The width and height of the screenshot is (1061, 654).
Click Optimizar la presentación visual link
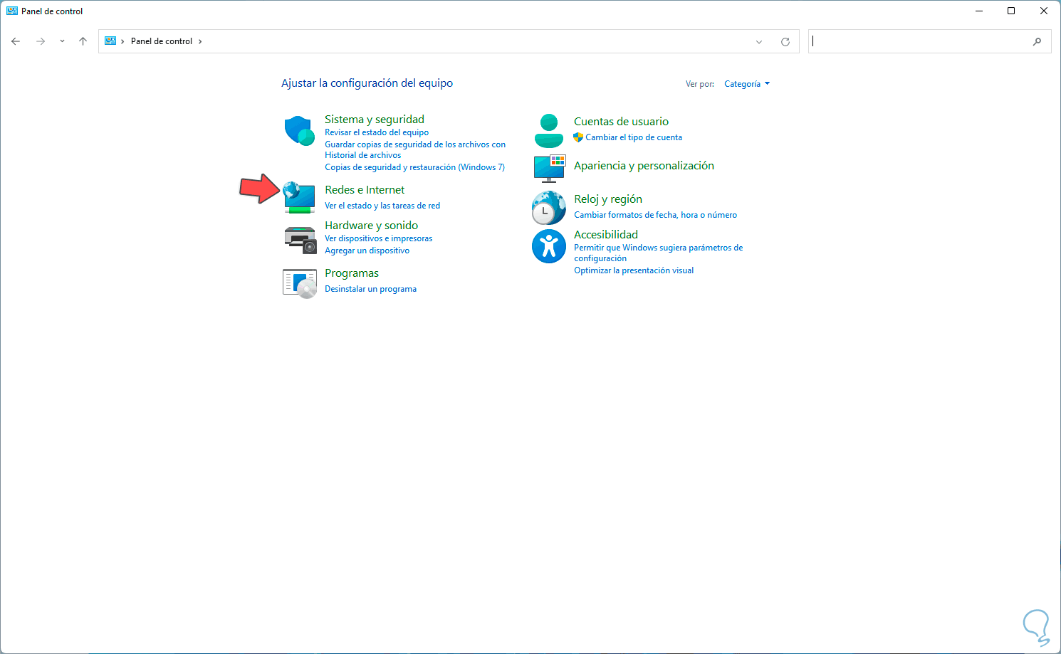click(634, 270)
